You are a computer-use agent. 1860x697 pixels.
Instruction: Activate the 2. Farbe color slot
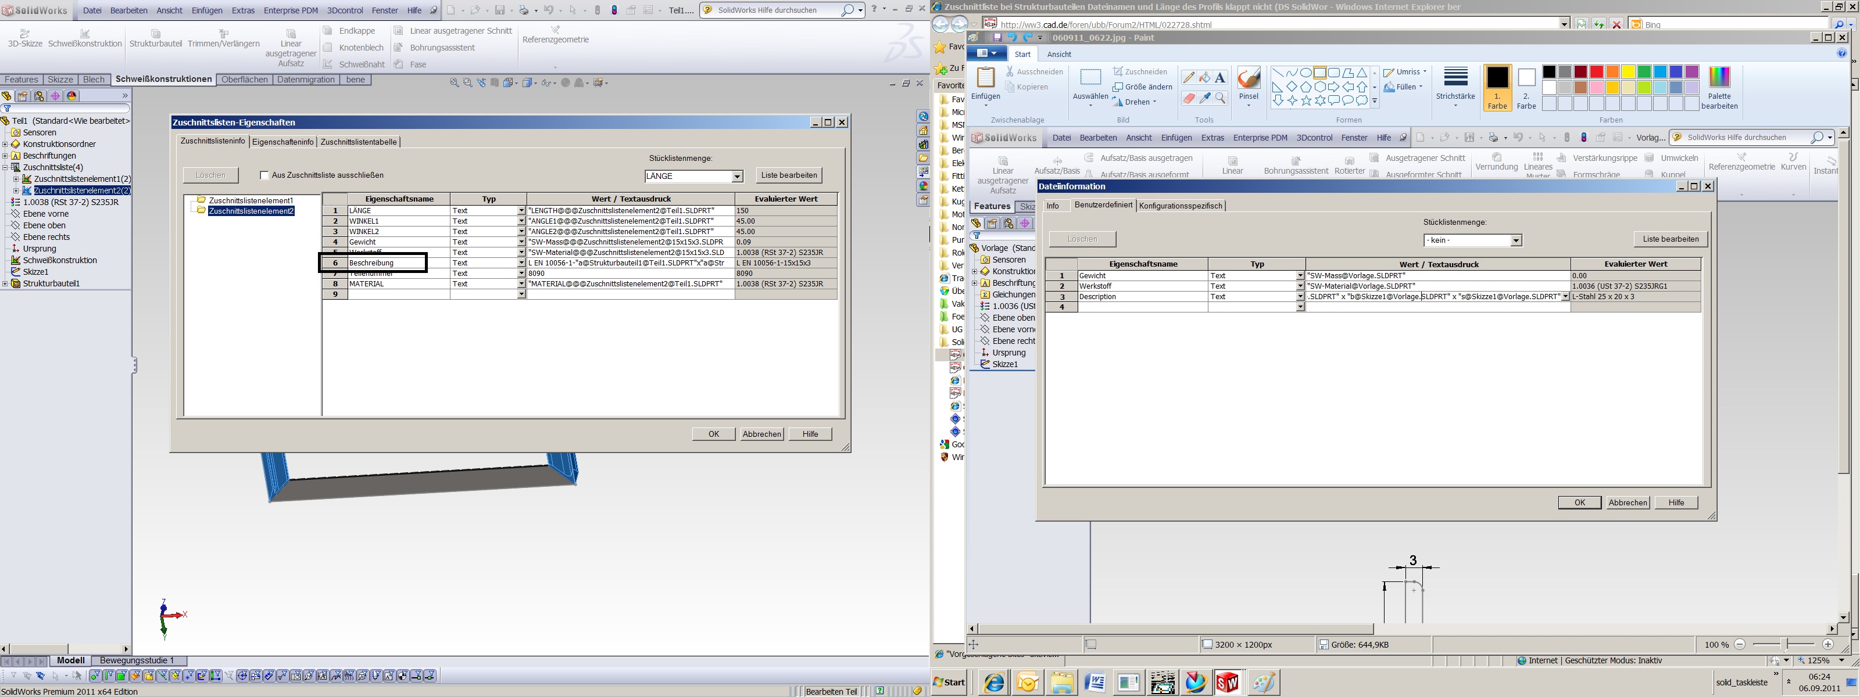coord(1526,88)
